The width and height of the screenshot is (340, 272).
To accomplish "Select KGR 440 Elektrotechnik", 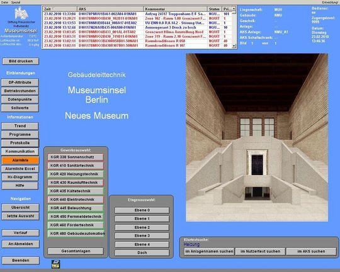I will [x=76, y=200].
